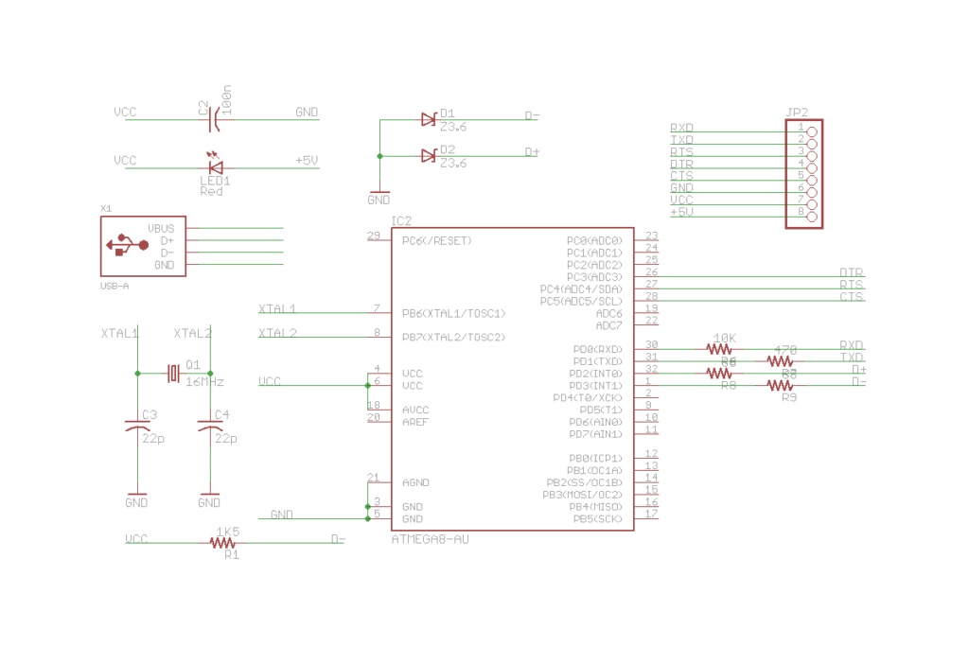Select the 16MHz crystal Q1 symbol
Screen dimensions: 969x646
click(x=173, y=373)
